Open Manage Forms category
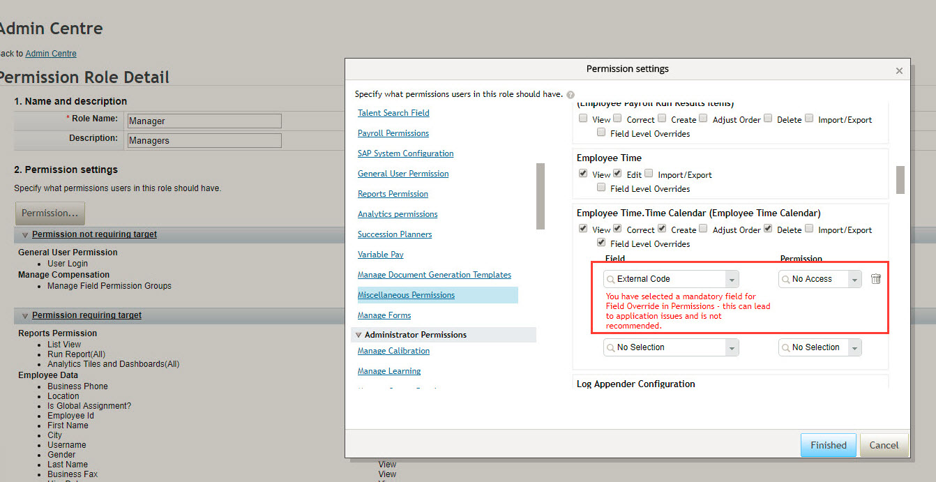Viewport: 936px width, 482px height. (384, 315)
